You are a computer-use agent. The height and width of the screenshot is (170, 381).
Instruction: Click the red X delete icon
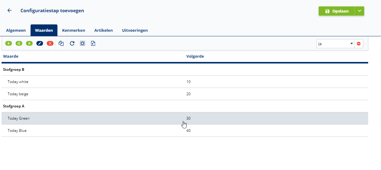(50, 44)
